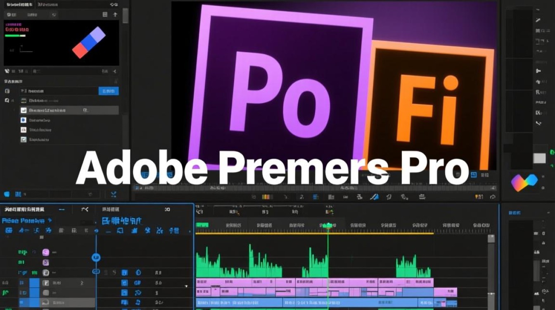Focus the search field in the project panel

coord(59,91)
